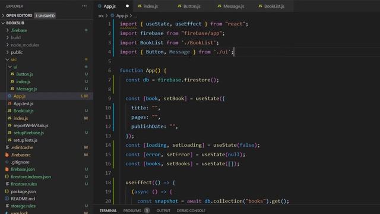Switch to the Message.js editor tab
Screen dimensions: 380x214
click(233, 6)
